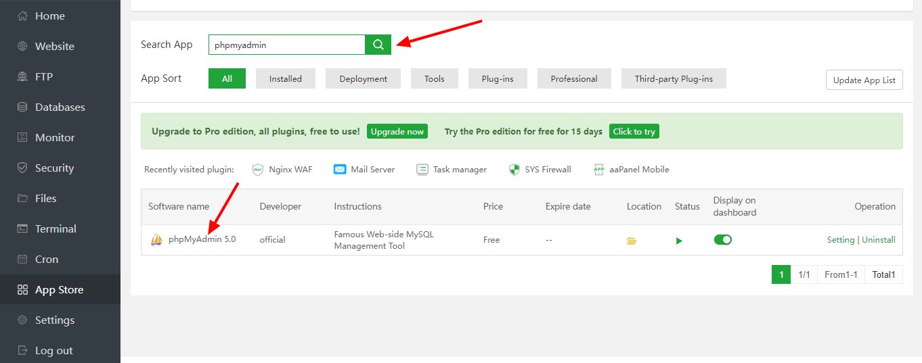922x363 pixels.
Task: Click the Task manager plugin icon
Action: coord(422,170)
